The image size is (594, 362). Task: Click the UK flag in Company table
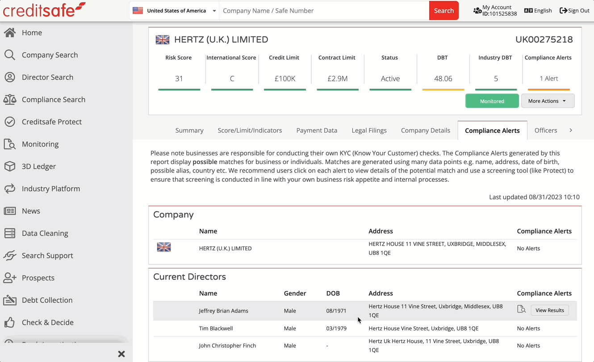click(164, 247)
